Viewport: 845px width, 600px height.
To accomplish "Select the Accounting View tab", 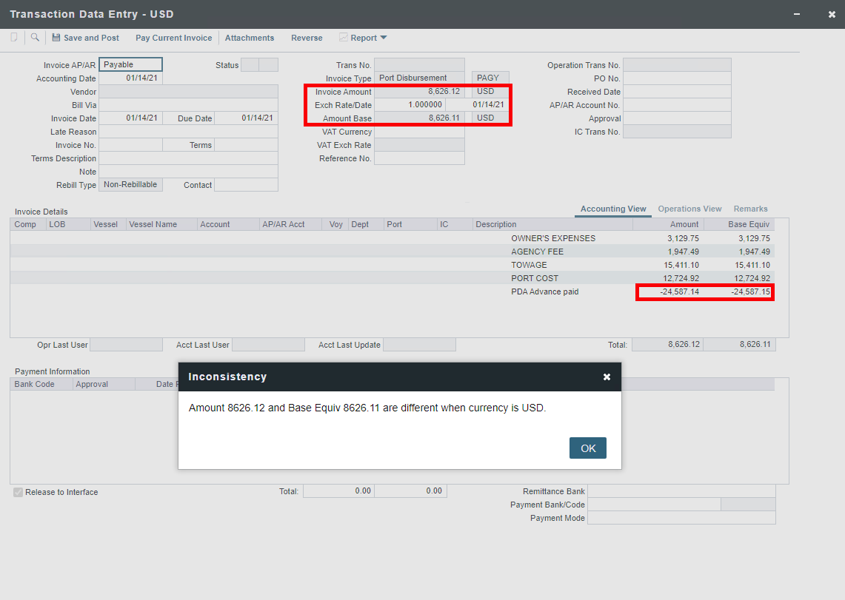I will coord(613,209).
